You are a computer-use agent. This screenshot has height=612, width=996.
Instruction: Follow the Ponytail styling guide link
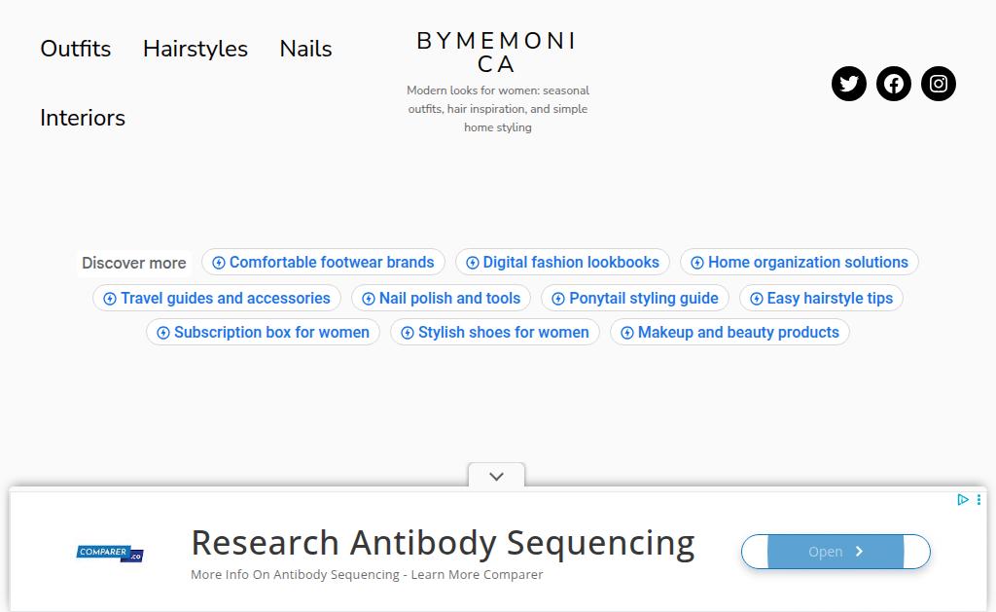click(643, 299)
